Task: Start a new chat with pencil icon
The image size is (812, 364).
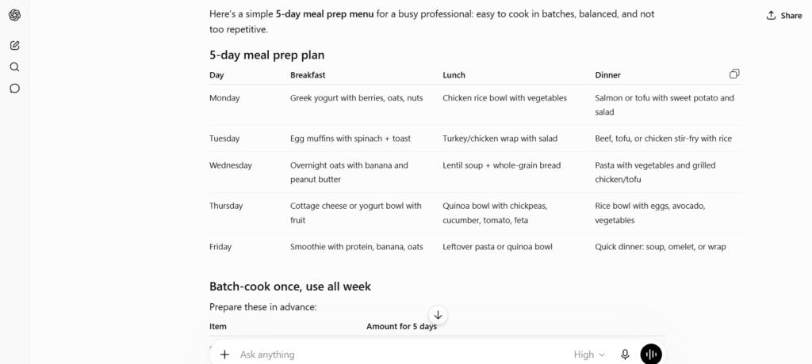Action: [14, 46]
